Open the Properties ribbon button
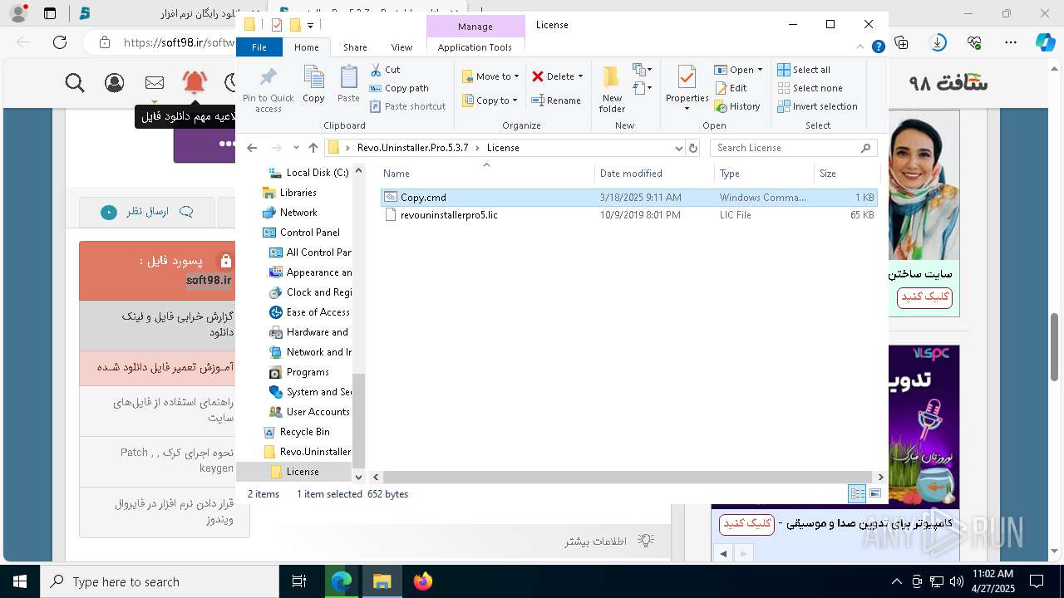The image size is (1064, 598). (x=687, y=89)
